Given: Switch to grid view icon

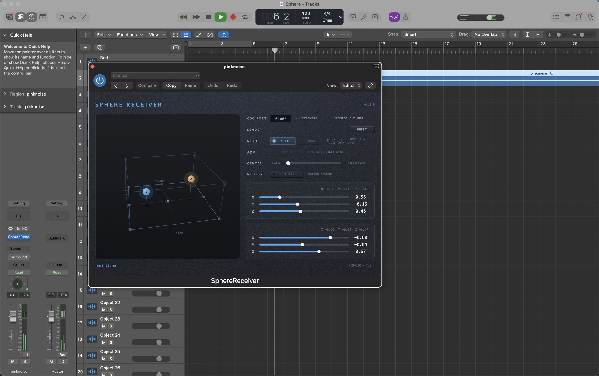Looking at the screenshot, I should point(176,35).
